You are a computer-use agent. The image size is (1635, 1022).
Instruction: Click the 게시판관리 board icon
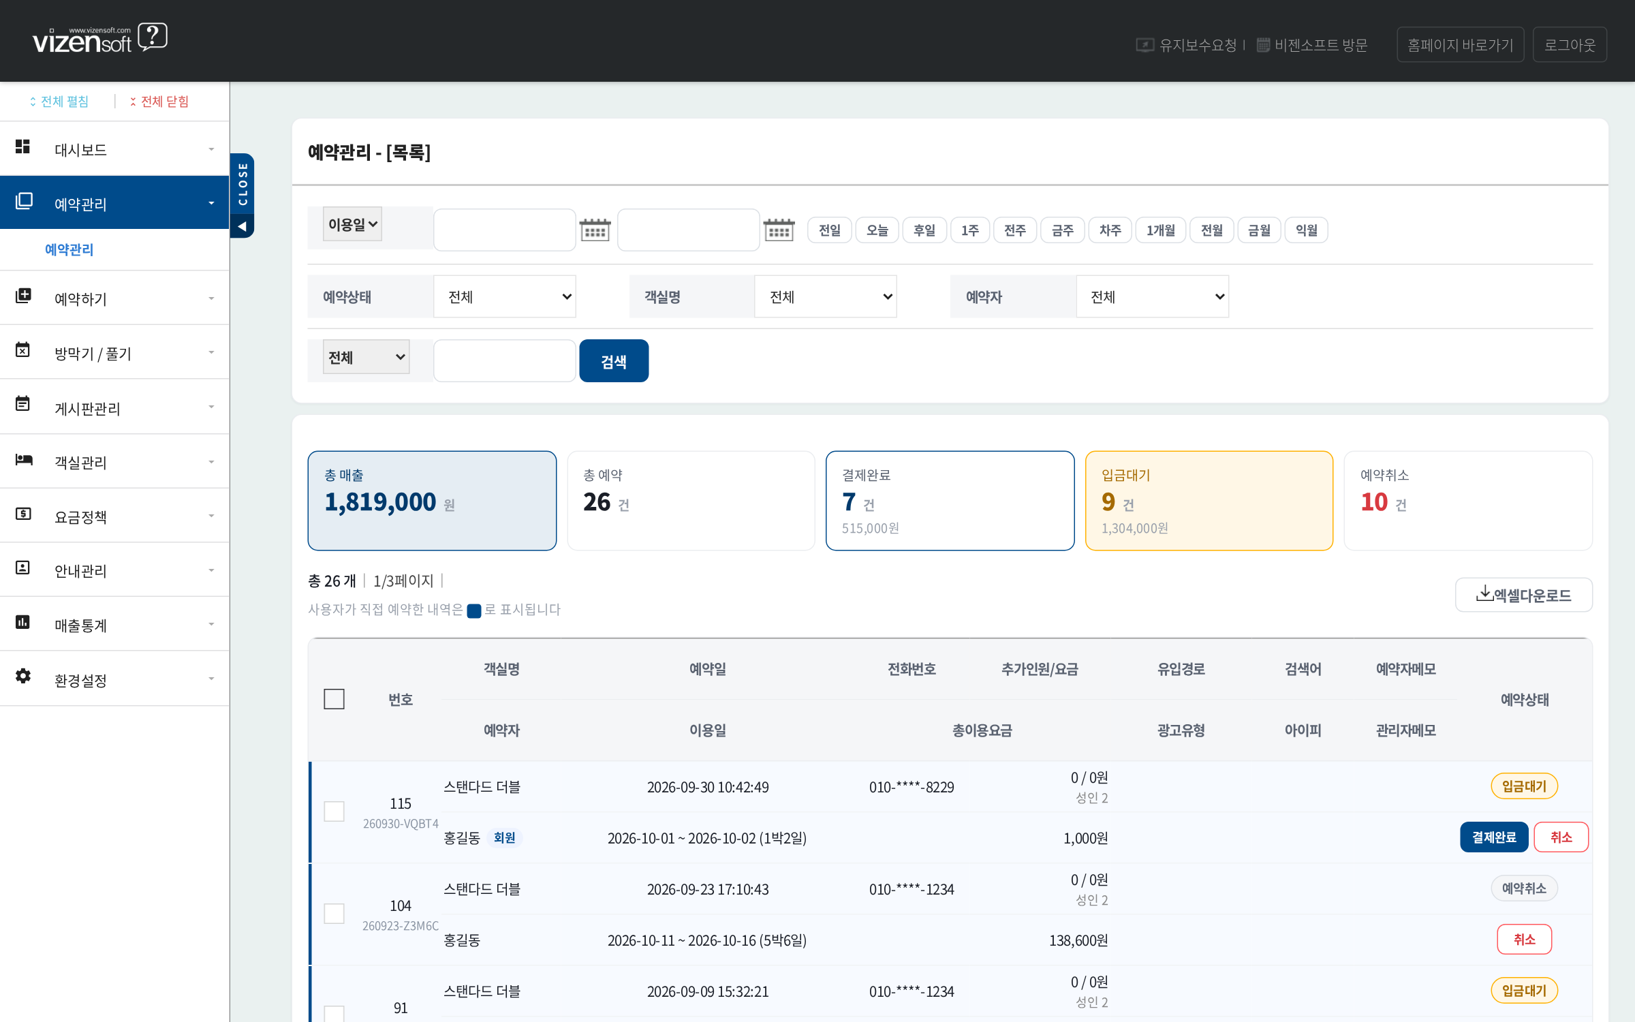[23, 404]
